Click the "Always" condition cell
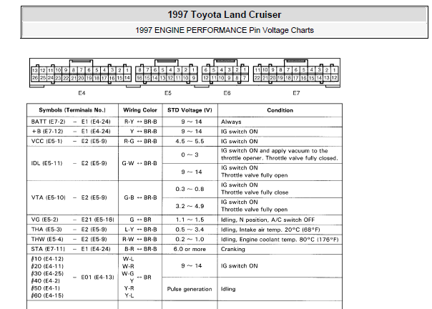432x309 pixels. coord(231,122)
